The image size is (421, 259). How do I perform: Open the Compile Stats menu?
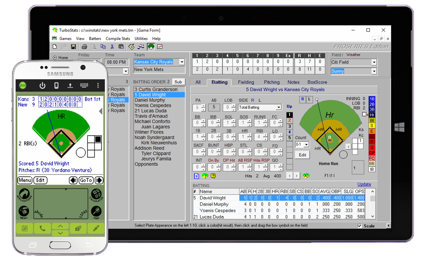click(x=118, y=38)
